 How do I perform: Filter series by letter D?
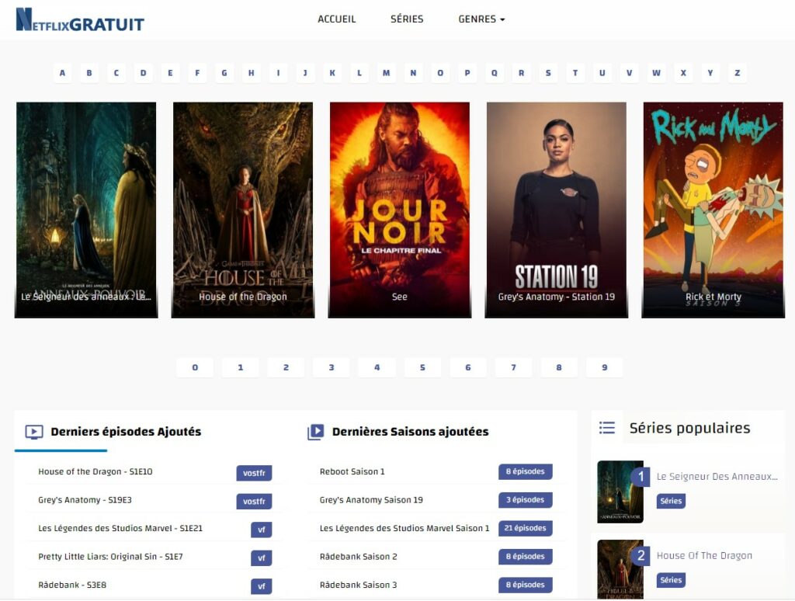144,73
